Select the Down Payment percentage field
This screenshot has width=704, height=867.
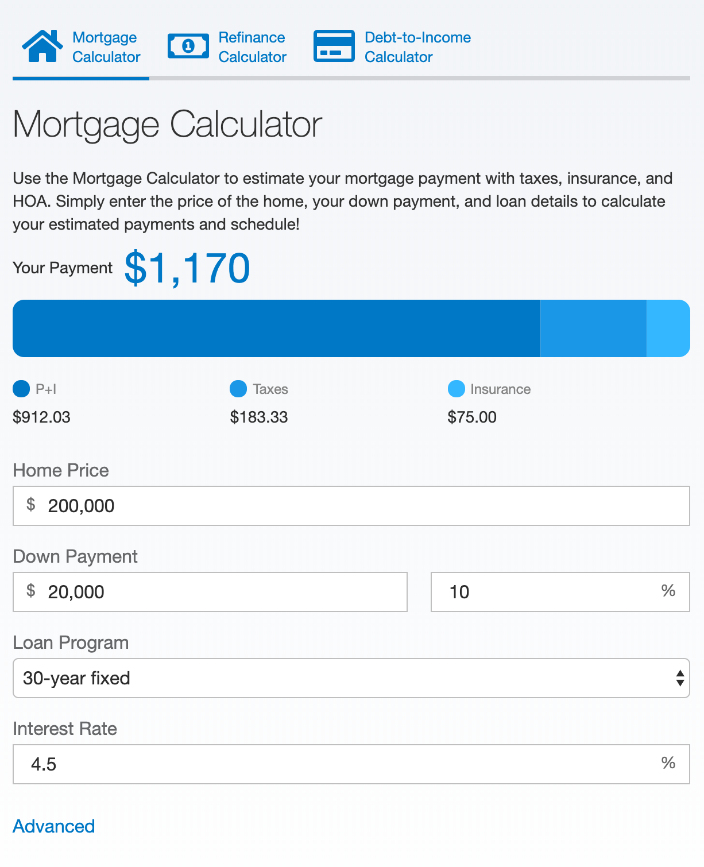click(x=560, y=592)
